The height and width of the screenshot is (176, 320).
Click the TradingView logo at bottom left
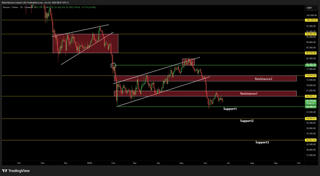(16, 171)
